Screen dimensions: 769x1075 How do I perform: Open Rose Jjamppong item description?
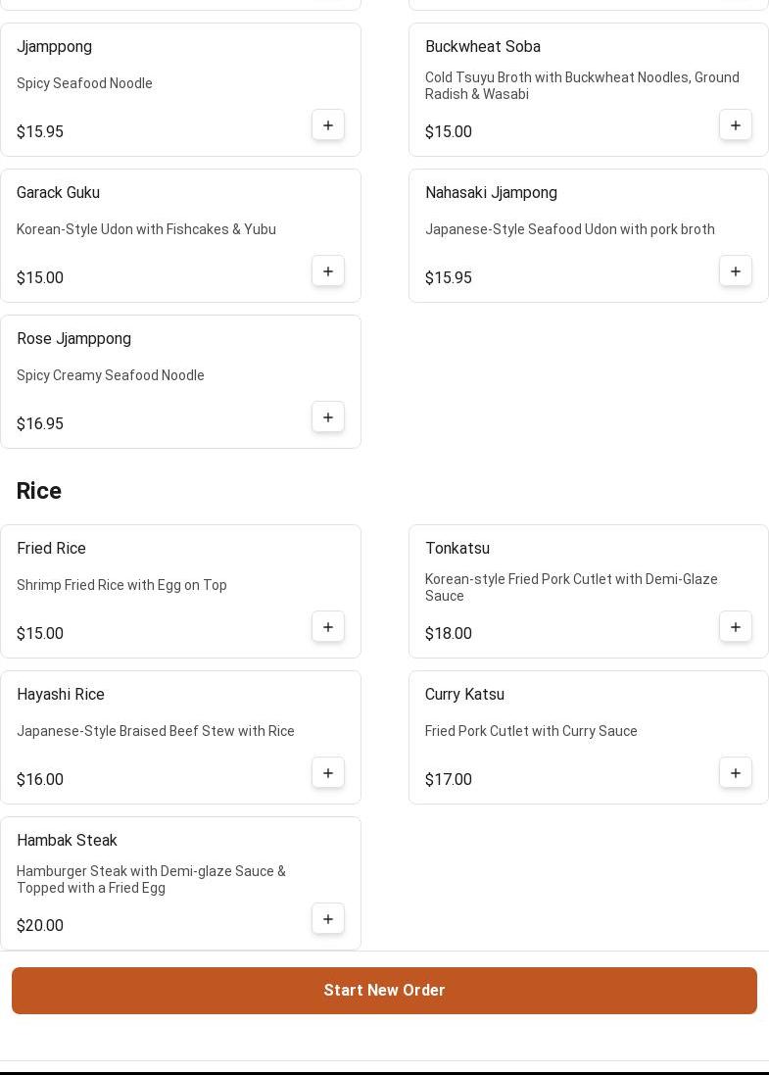111,375
